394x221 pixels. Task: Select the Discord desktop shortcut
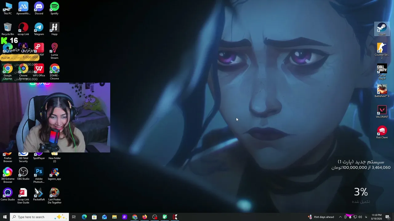click(39, 8)
